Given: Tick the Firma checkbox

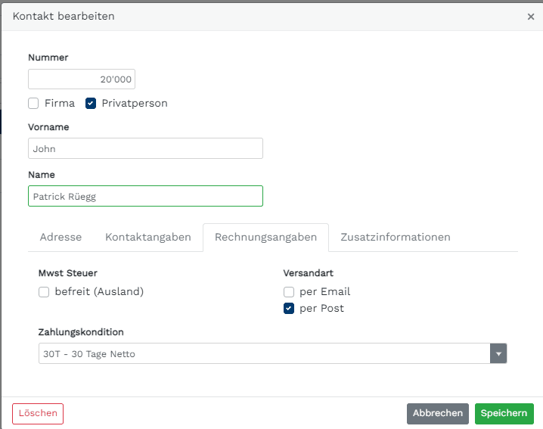Looking at the screenshot, I should tap(33, 103).
